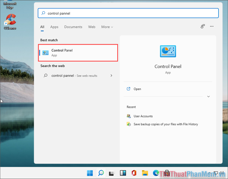
Task: Open the search options people icon
Action: [x=203, y=26]
